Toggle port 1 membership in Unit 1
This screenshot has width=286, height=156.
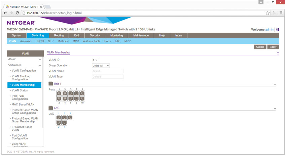tap(59, 93)
